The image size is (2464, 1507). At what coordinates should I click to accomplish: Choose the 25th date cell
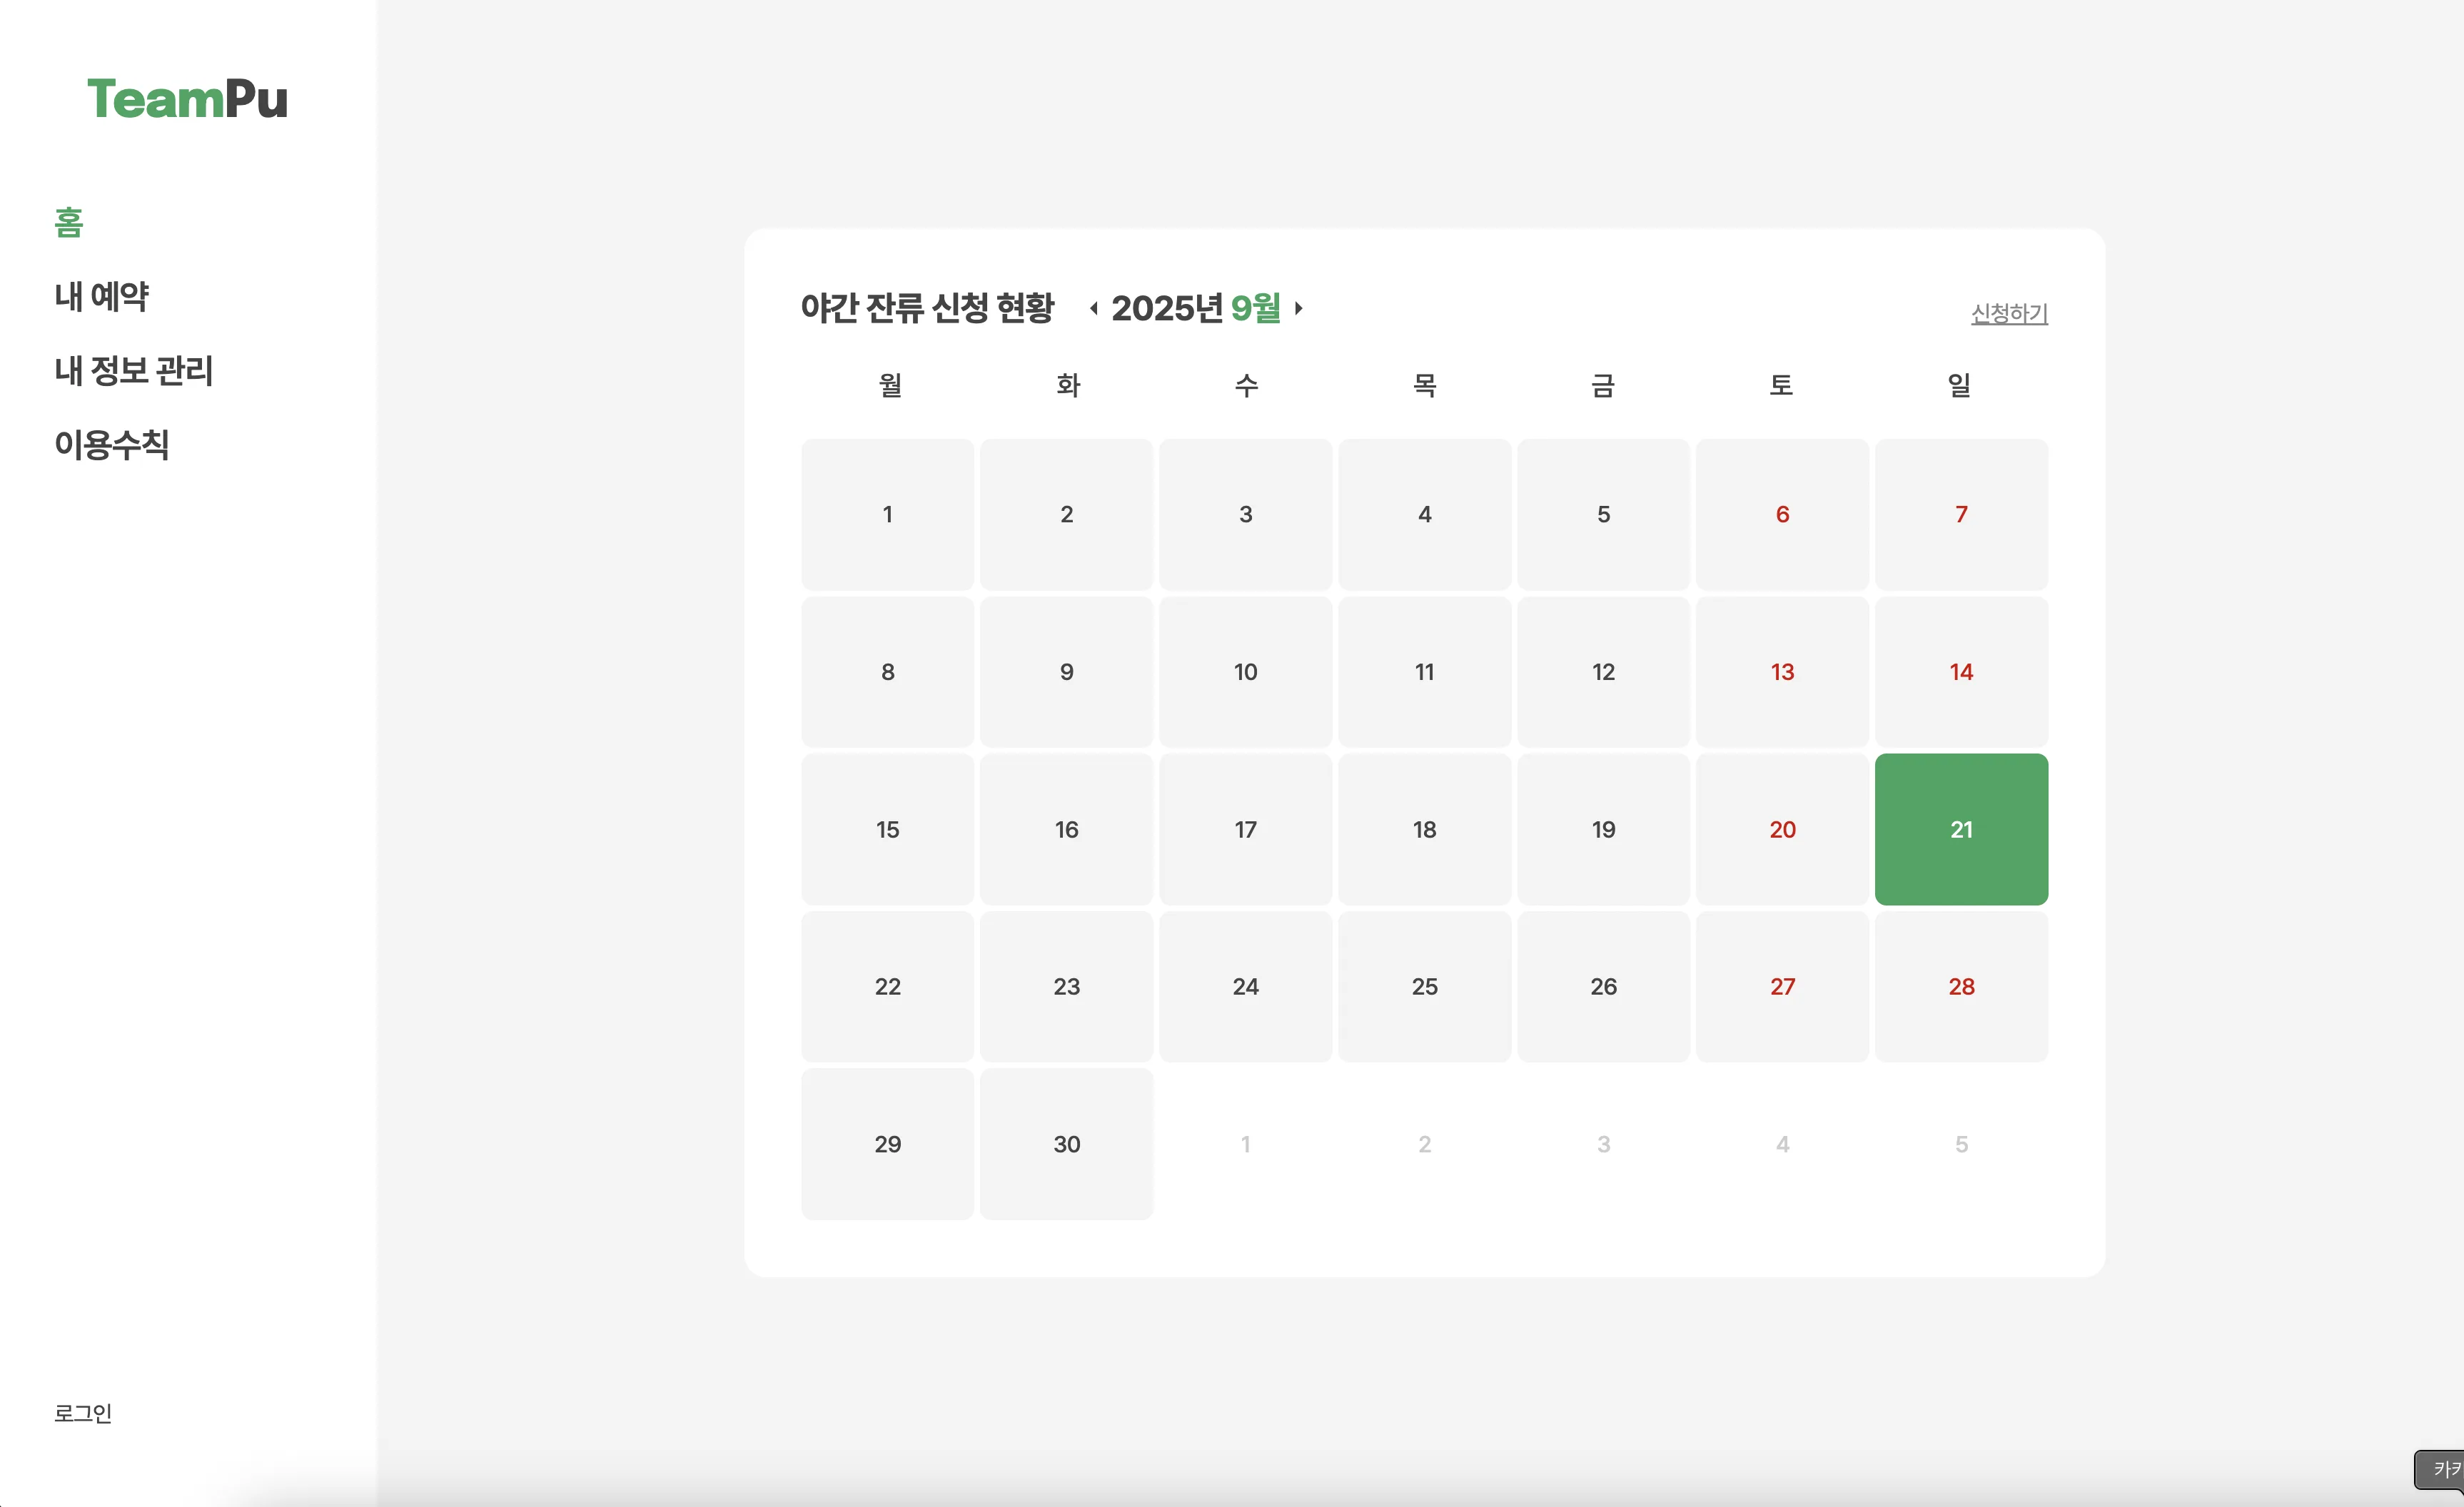click(1424, 986)
